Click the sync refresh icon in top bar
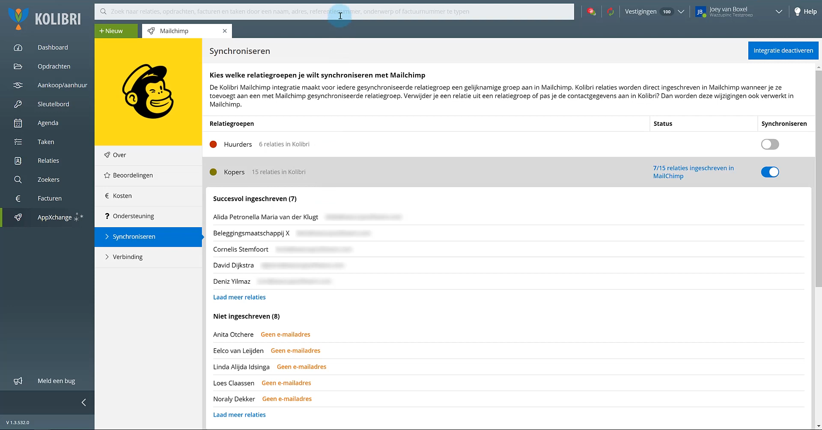This screenshot has height=430, width=822. tap(611, 12)
